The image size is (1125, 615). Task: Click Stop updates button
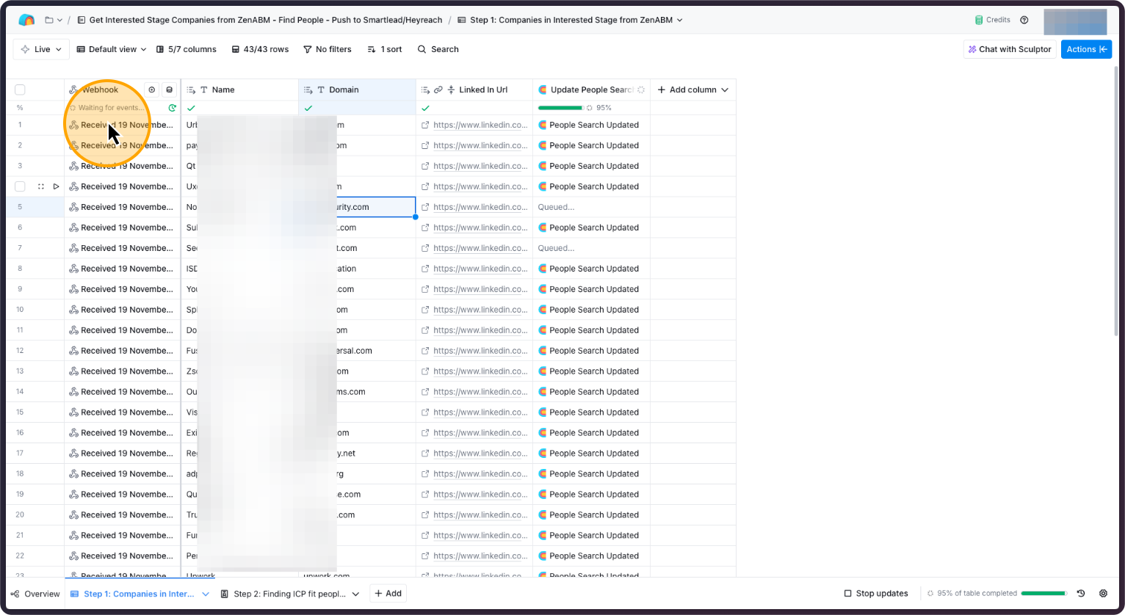click(876, 594)
